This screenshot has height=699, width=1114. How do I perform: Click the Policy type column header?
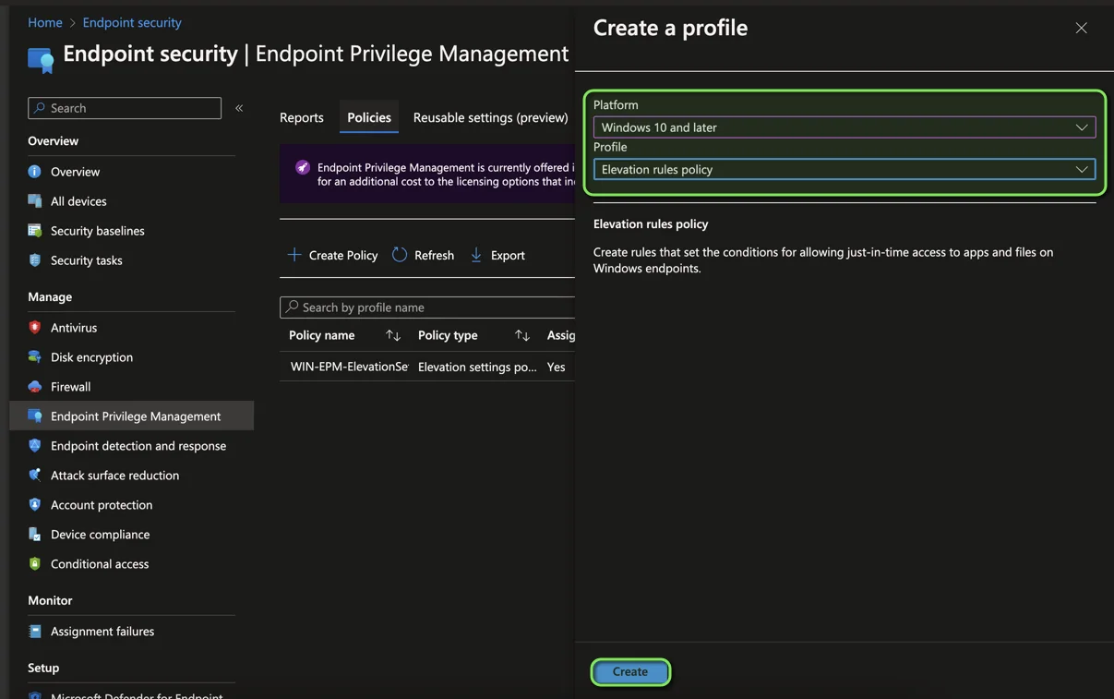point(448,335)
